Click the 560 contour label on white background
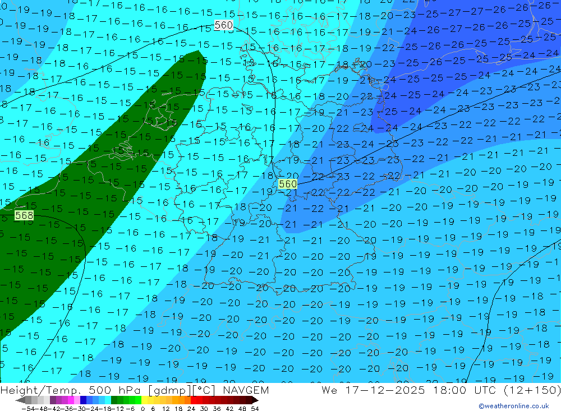This screenshot has height=411, width=561. pos(224,25)
